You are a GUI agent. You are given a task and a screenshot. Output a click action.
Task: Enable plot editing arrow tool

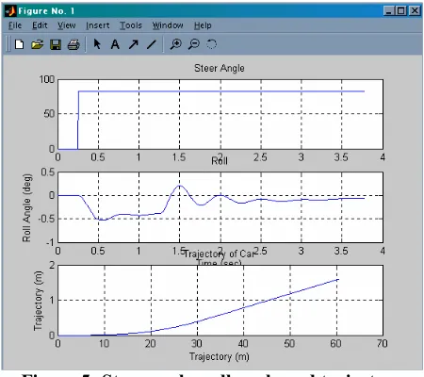[x=97, y=44]
